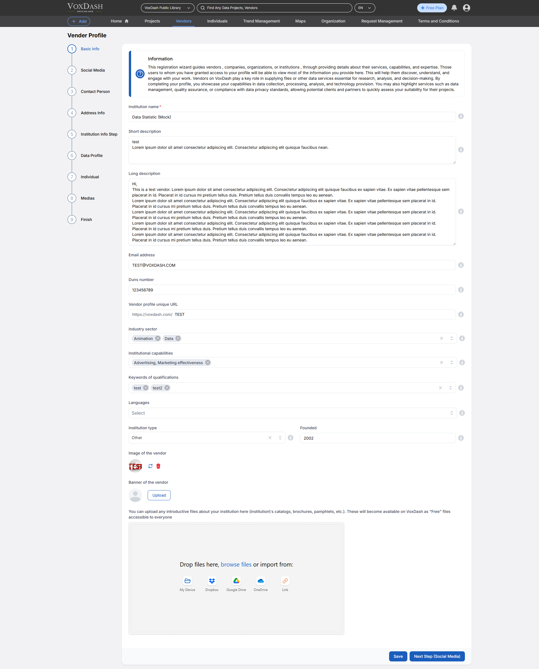Click into the Duns number field
The height and width of the screenshot is (669, 539).
click(x=292, y=290)
